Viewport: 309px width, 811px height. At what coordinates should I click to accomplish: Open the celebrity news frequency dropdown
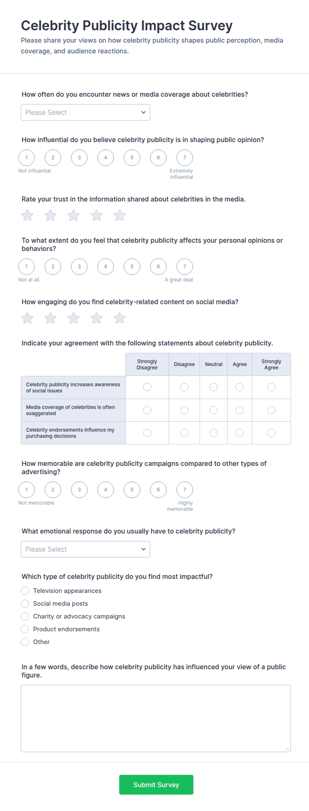[x=85, y=112]
